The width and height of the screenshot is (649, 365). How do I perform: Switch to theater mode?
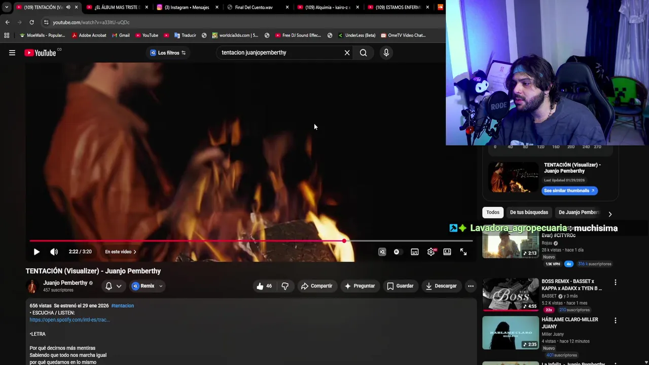[x=447, y=252]
